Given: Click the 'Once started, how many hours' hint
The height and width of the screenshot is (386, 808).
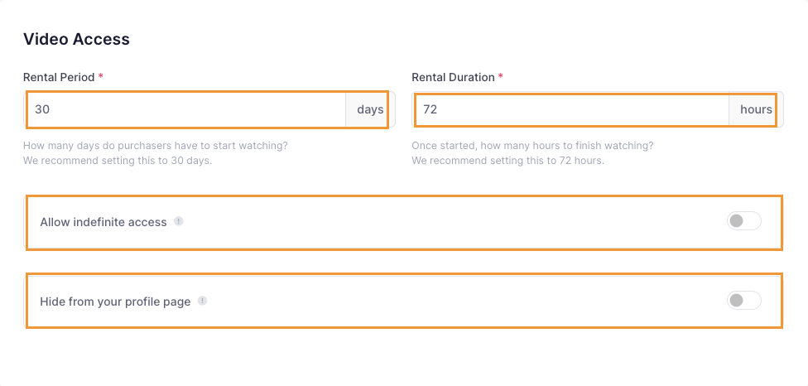Looking at the screenshot, I should click(x=532, y=145).
